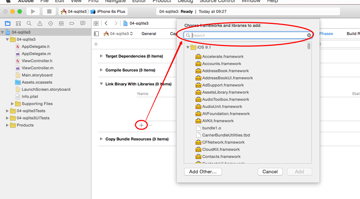360x199 pixels.
Task: Collapse the 04-sqlite3 group folder
Action: point(8,40)
